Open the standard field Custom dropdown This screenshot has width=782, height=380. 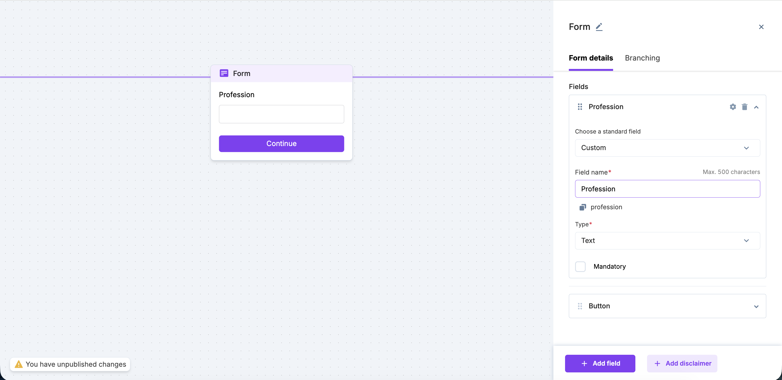coord(667,148)
